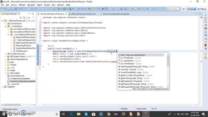Open the Project menu
This screenshot has width=208, height=117.
point(47,5)
